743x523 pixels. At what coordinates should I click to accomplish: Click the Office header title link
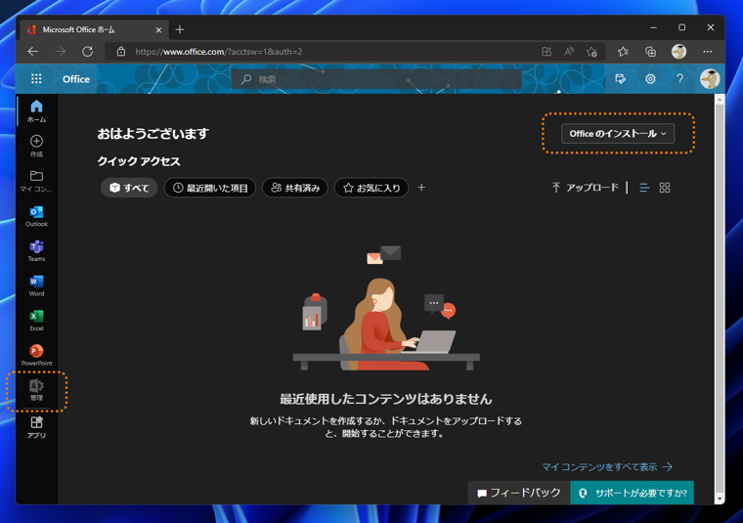pos(76,79)
